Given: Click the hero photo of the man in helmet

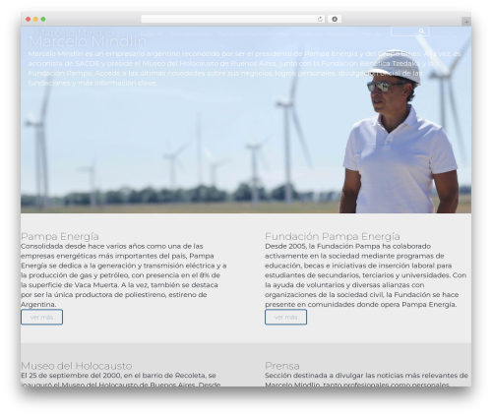Looking at the screenshot, I should (x=399, y=131).
